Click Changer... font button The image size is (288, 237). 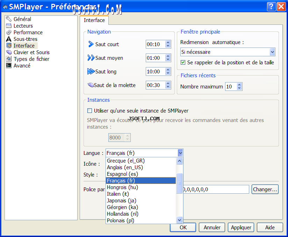coord(265,189)
